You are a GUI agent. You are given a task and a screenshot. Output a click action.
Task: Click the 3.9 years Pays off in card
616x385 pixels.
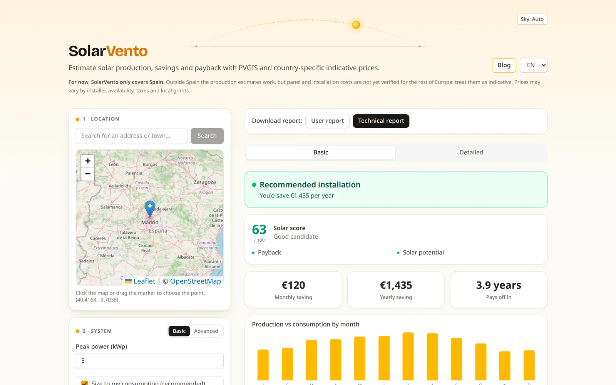[x=499, y=290]
